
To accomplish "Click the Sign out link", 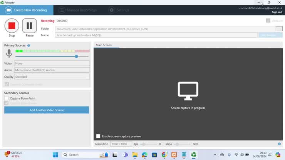I will tap(277, 12).
